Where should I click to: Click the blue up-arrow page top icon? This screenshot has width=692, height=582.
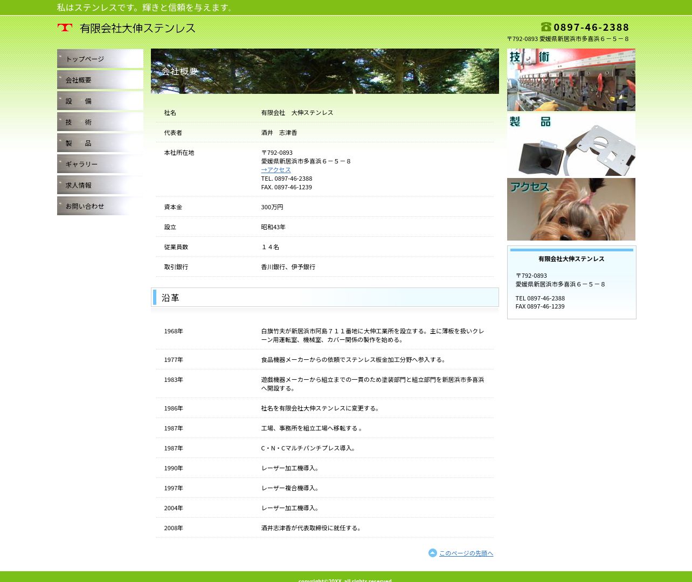433,553
